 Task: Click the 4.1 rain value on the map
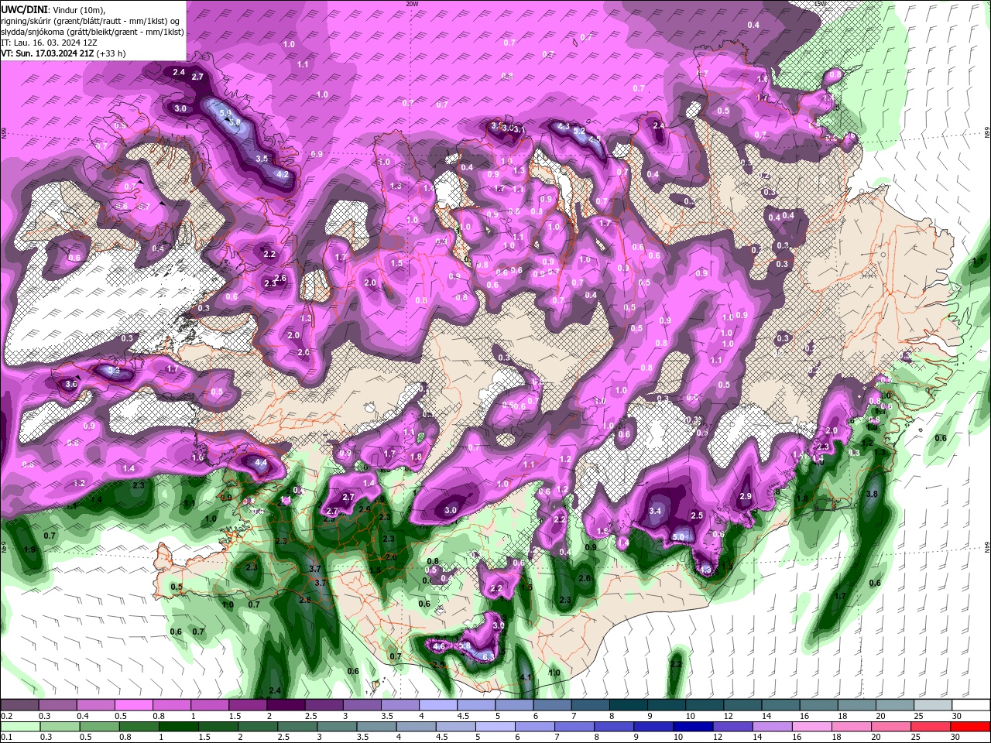pyautogui.click(x=526, y=677)
